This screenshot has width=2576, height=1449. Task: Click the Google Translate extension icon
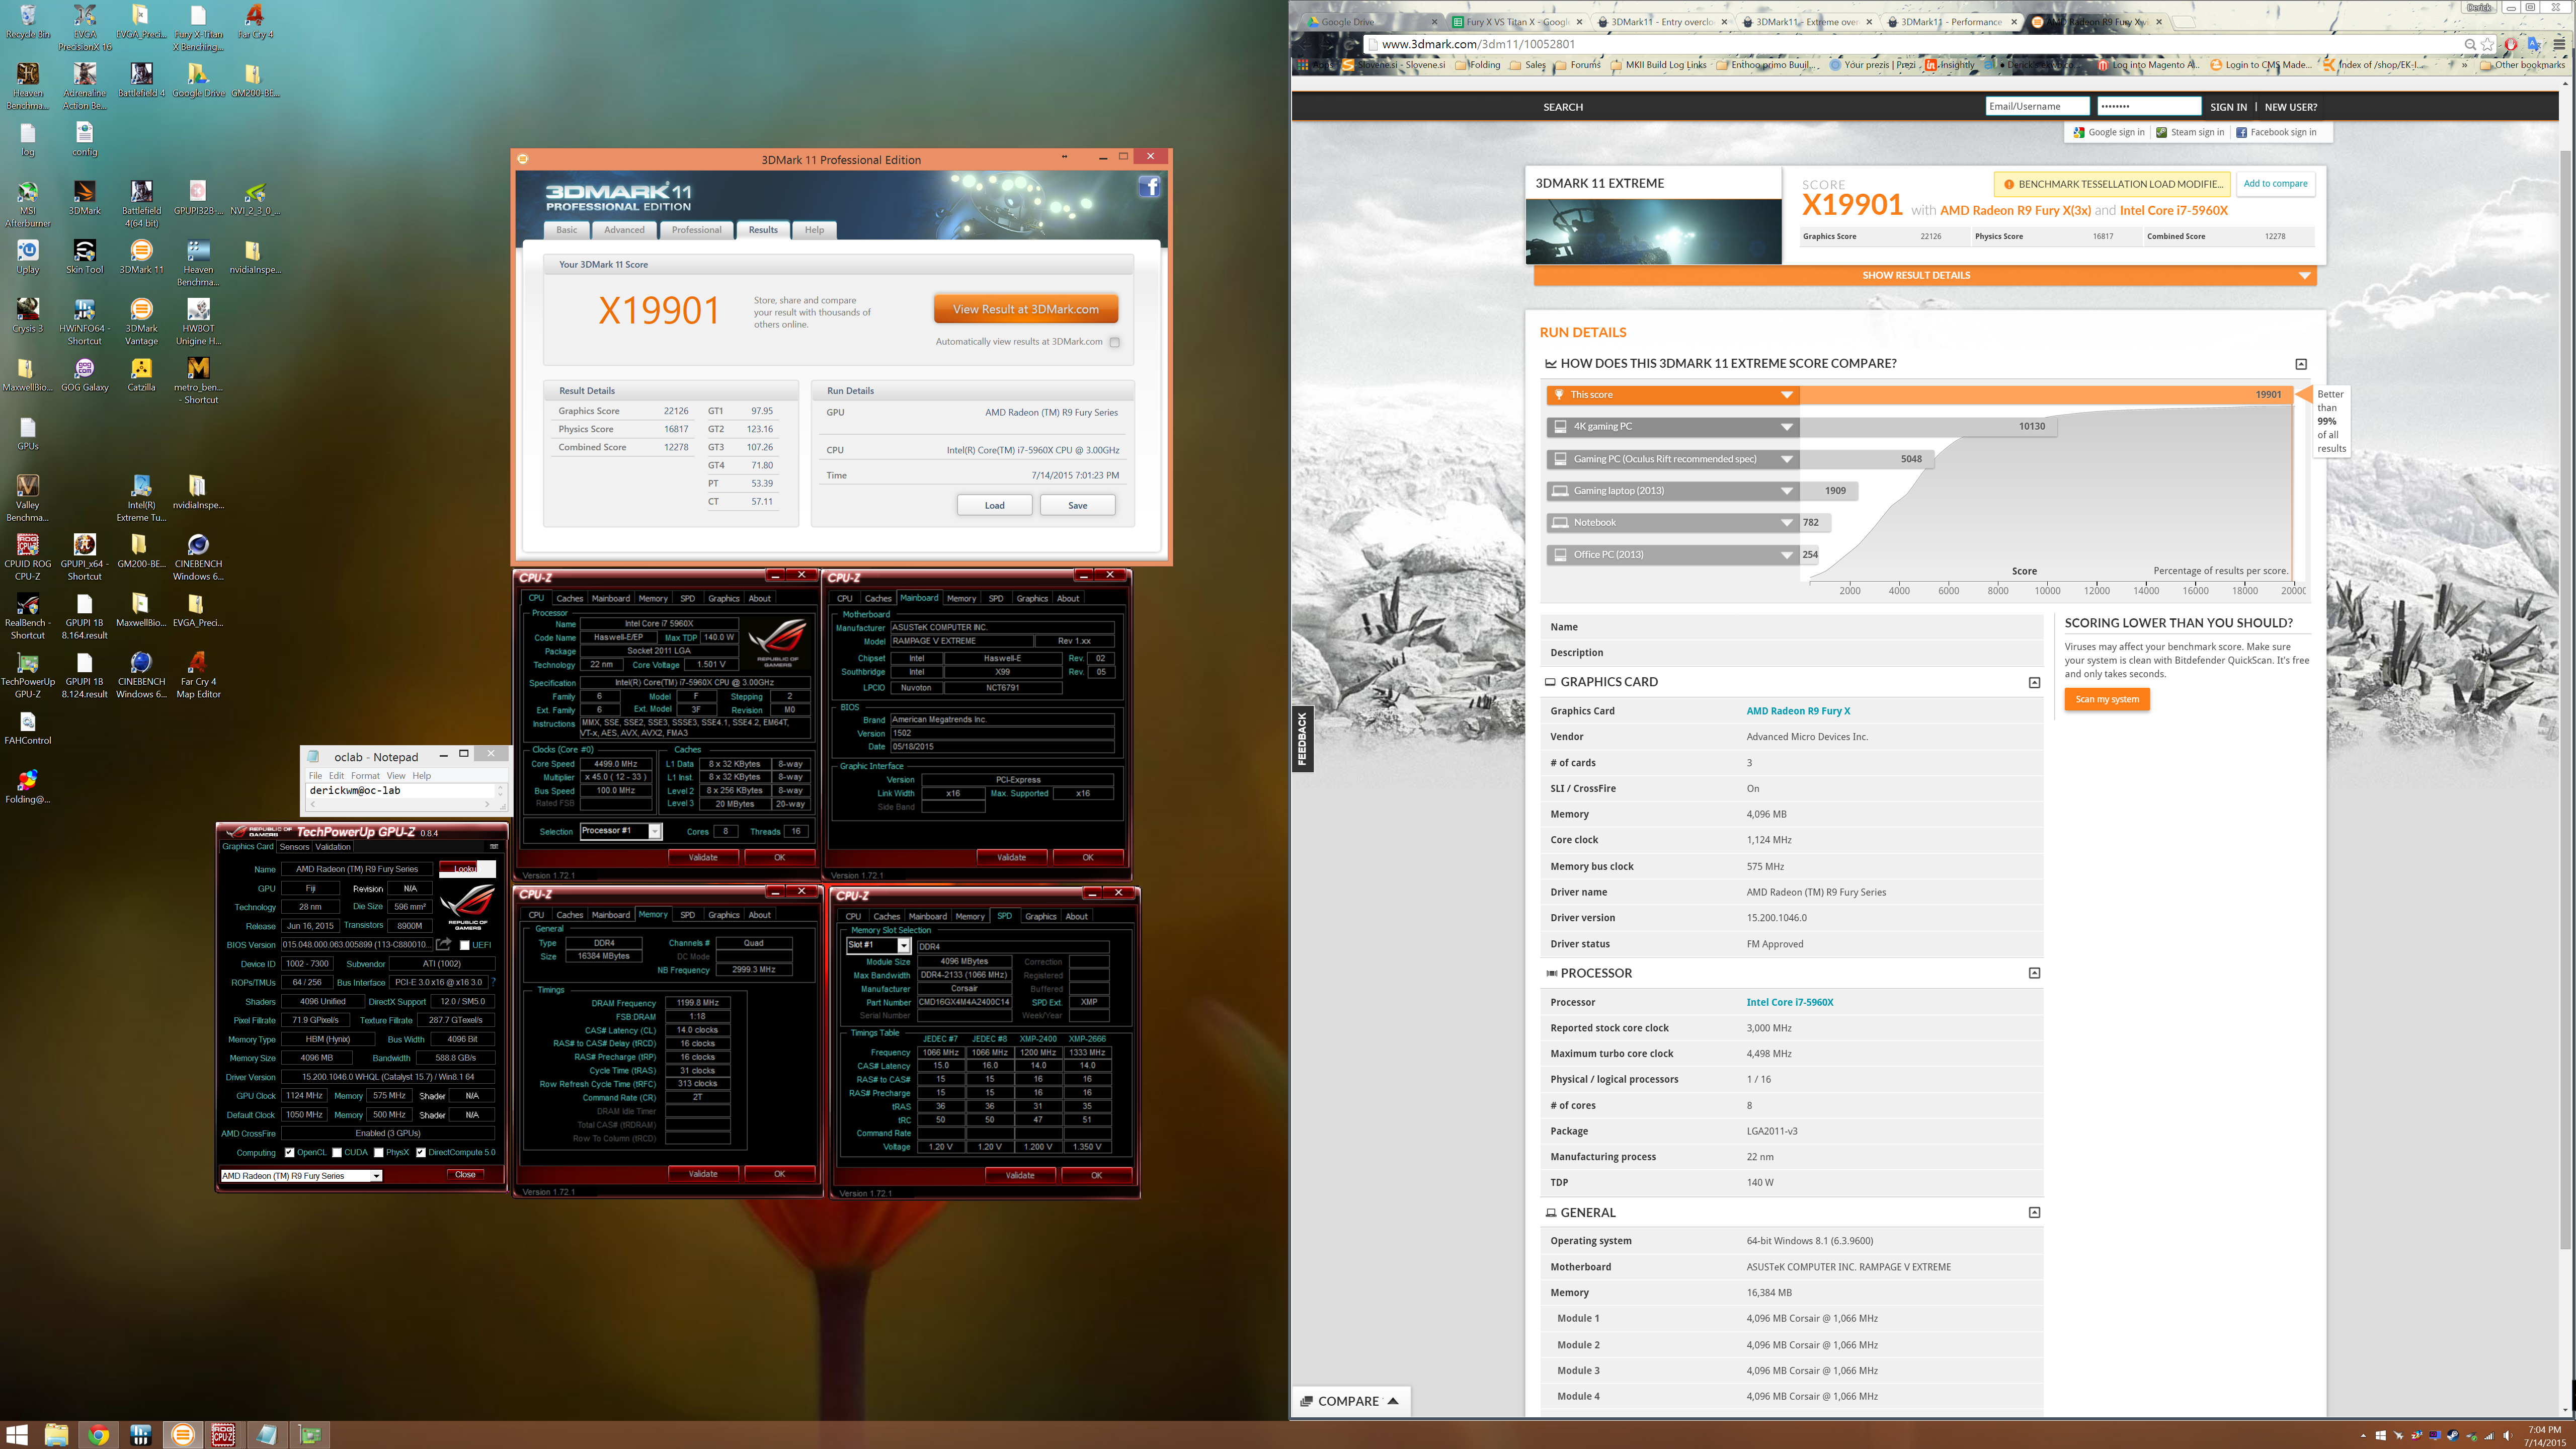[x=2535, y=44]
